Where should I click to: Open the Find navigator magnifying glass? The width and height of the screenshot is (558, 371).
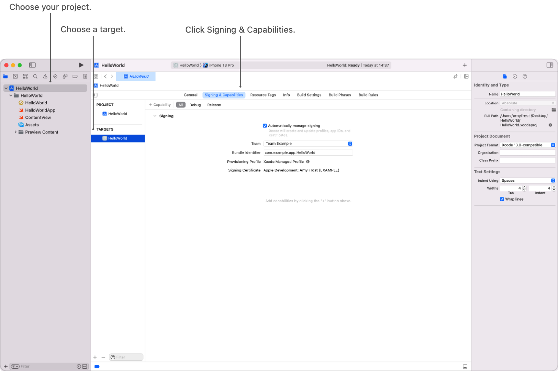35,76
